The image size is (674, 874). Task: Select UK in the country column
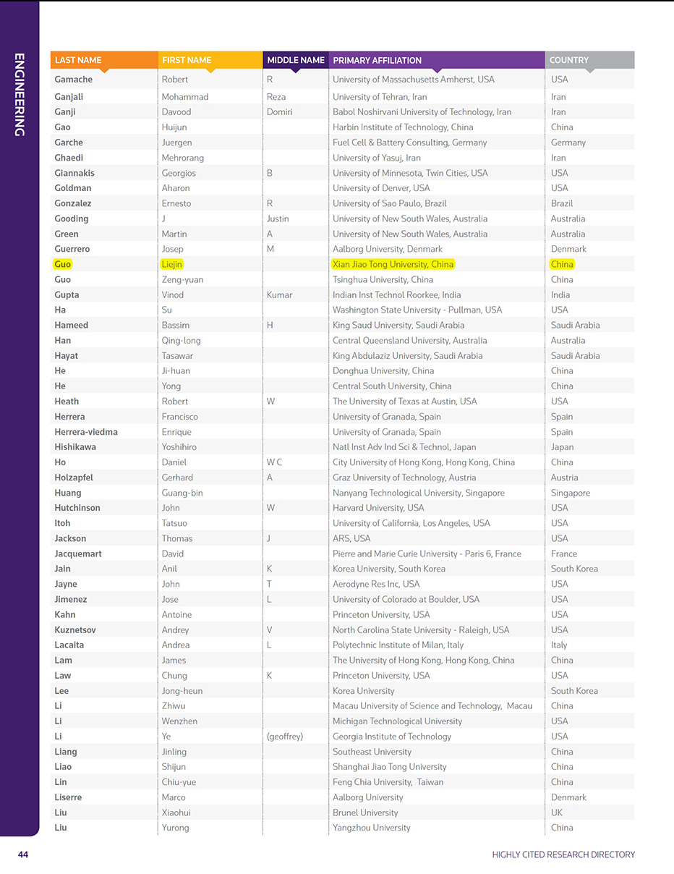(x=557, y=813)
